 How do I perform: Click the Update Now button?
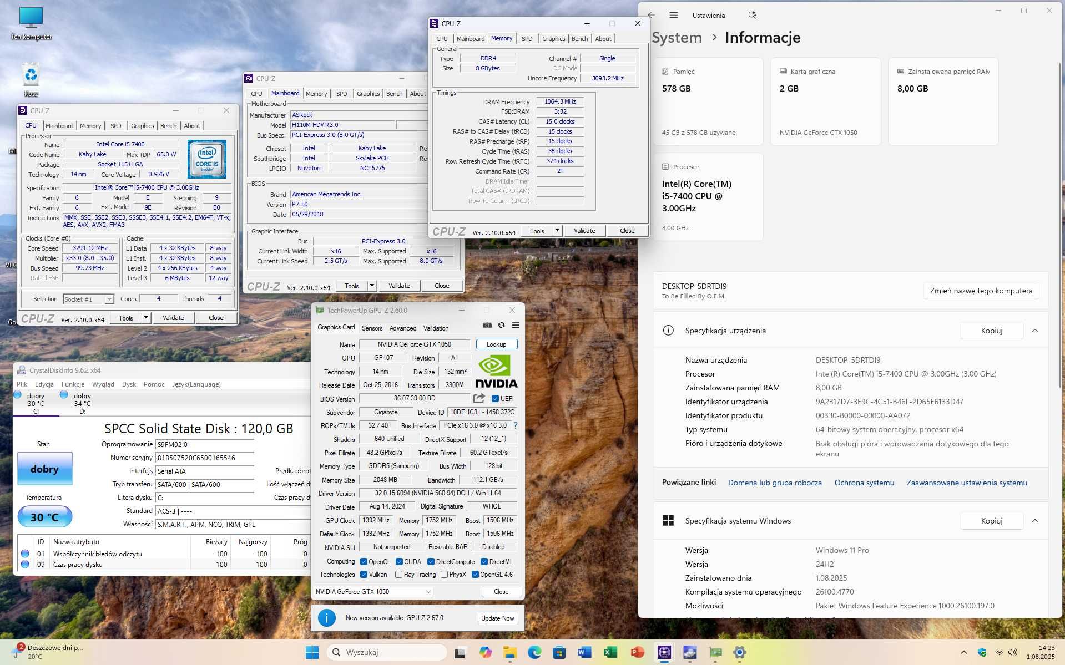coord(498,618)
